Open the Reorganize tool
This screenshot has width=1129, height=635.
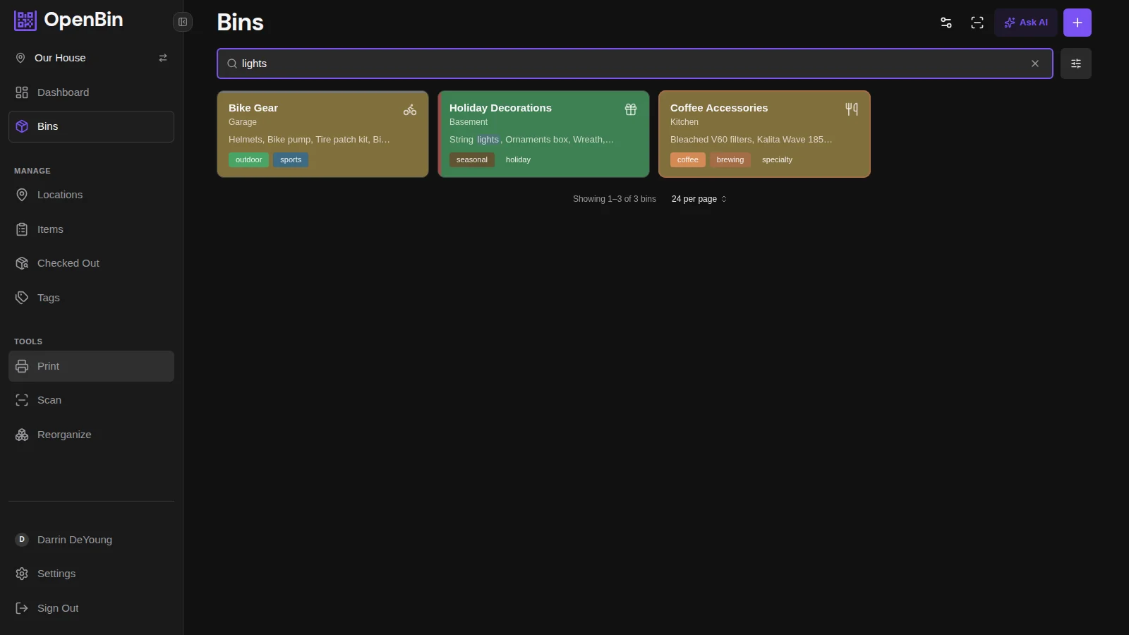click(x=64, y=435)
